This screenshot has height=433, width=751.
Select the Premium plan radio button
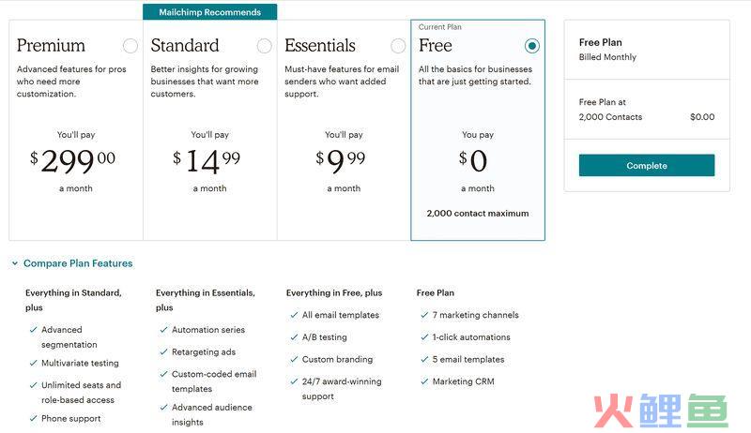click(x=130, y=46)
